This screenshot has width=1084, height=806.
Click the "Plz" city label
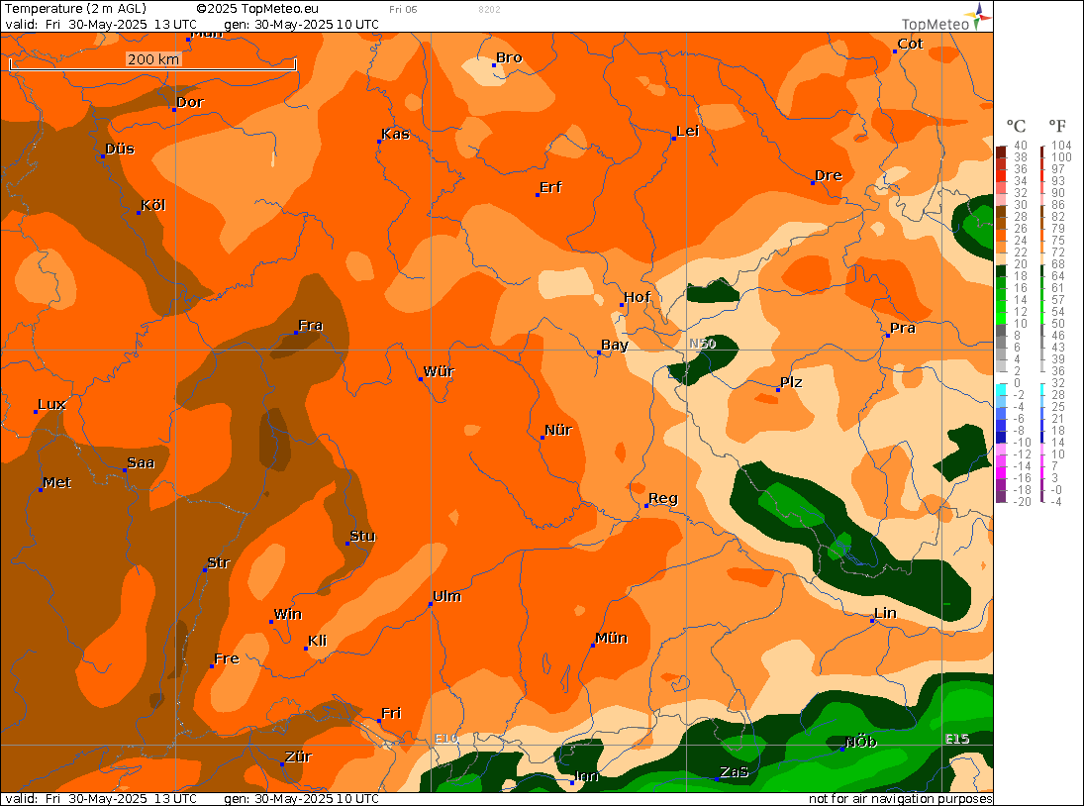791,382
